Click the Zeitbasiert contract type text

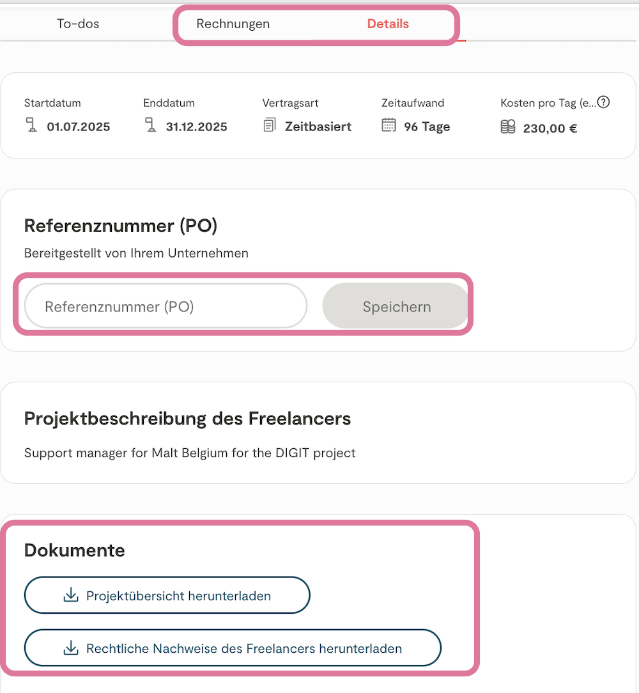tap(318, 127)
